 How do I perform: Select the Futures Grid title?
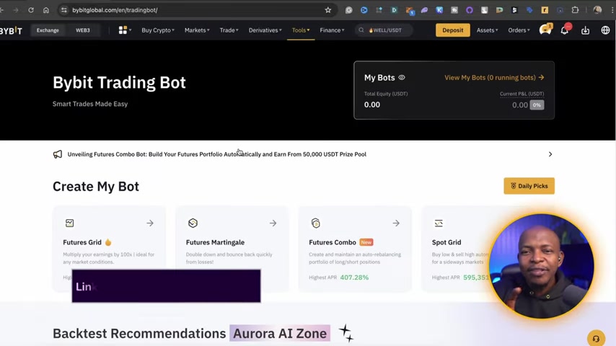click(x=82, y=242)
